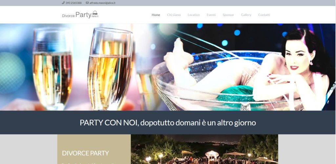Click phone number 393 2565388
The image size is (336, 164).
point(73,3)
